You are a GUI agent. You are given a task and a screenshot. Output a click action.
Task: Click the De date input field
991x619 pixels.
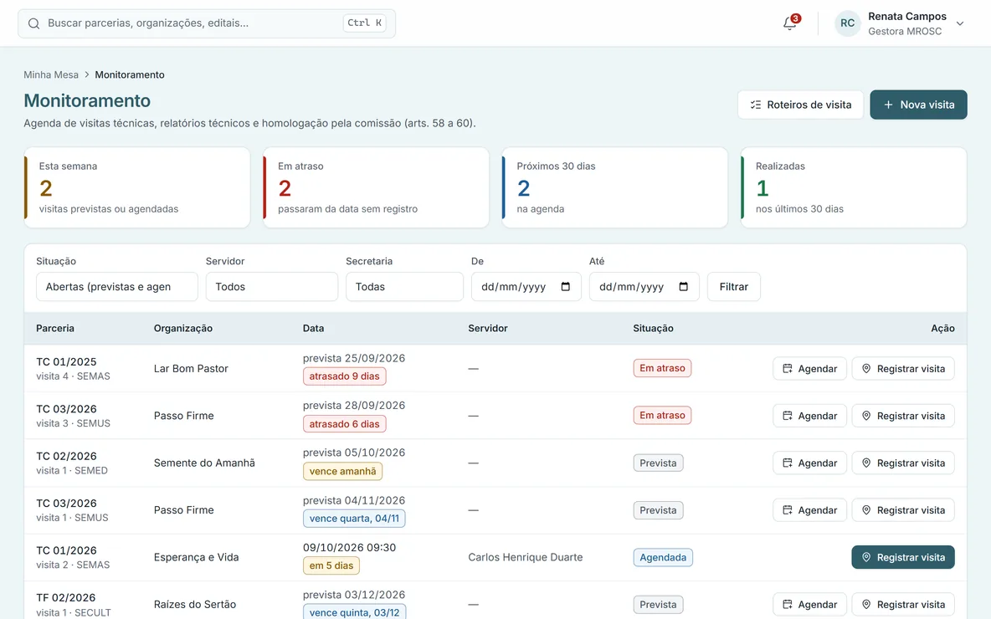526,287
